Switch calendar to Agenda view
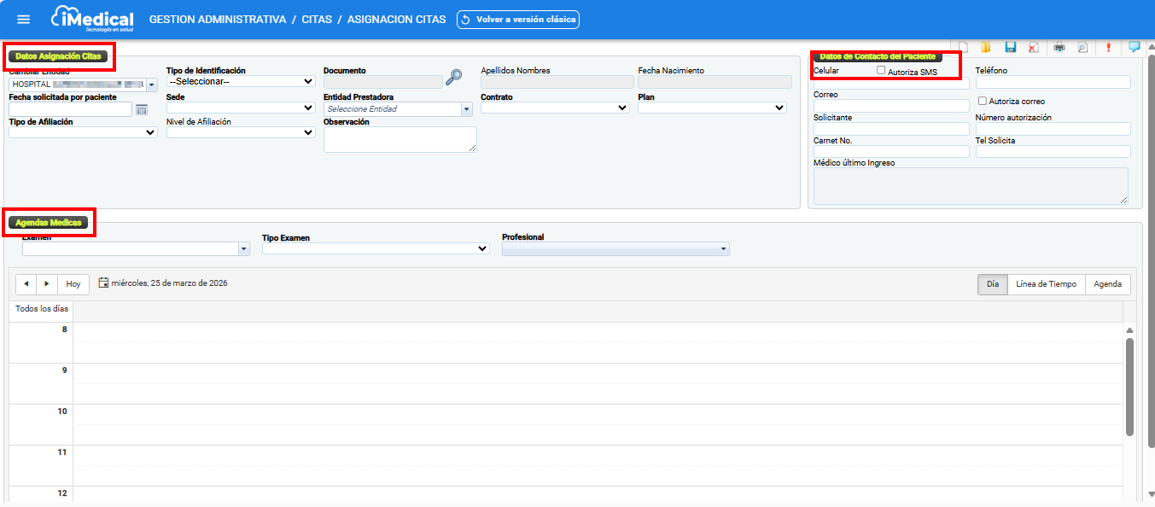 pos(1107,284)
